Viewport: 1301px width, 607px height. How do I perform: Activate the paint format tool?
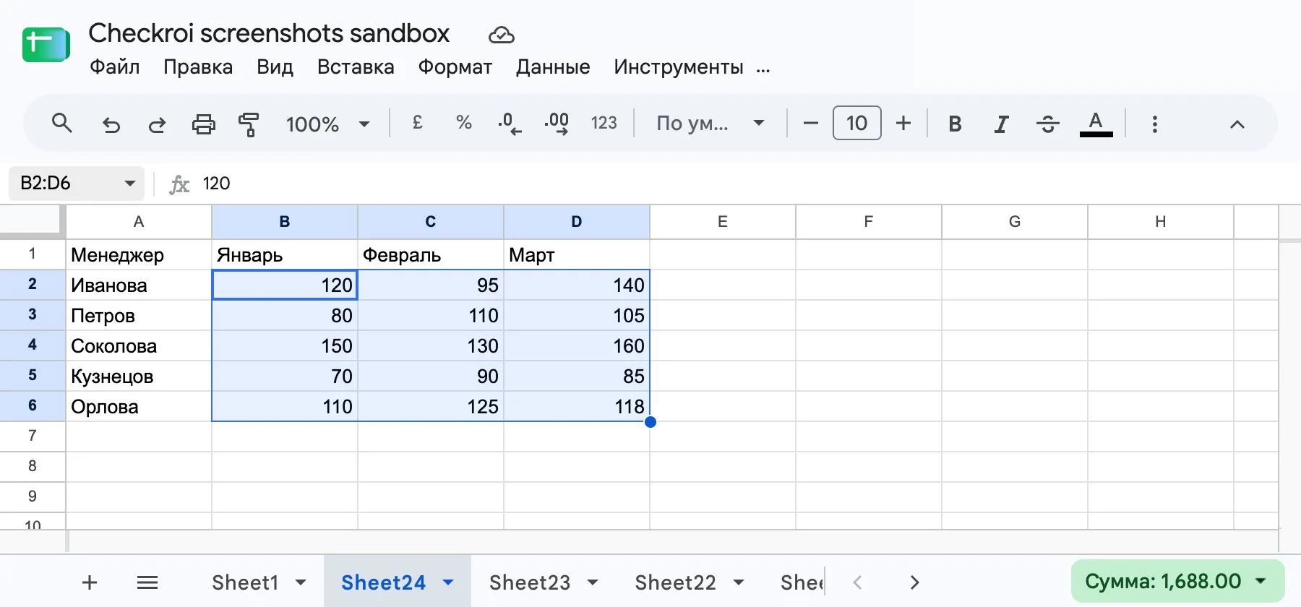[x=249, y=124]
